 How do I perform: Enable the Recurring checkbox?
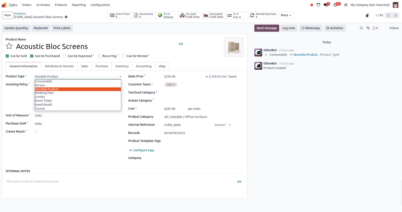click(99, 56)
